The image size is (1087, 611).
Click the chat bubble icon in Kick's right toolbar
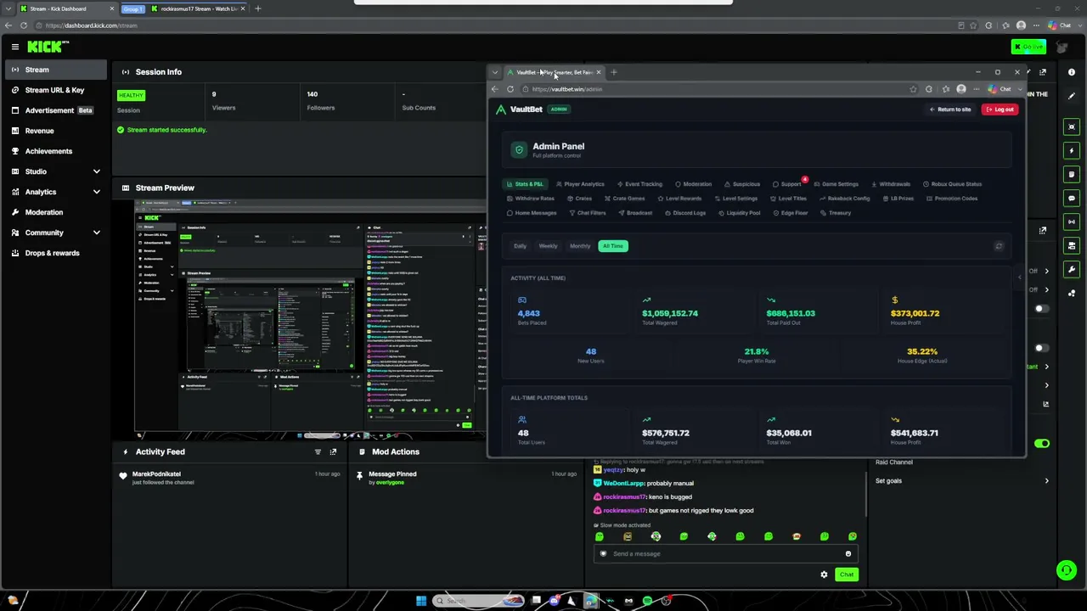point(1072,198)
